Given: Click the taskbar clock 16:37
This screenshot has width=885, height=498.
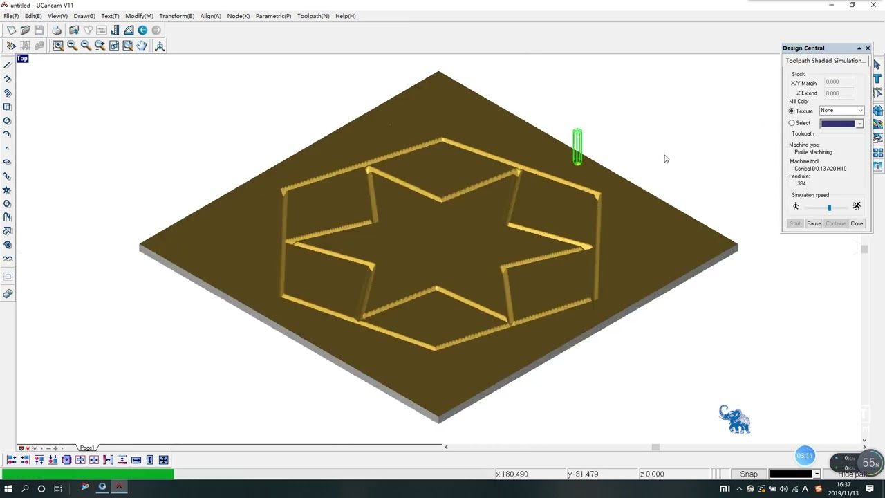Looking at the screenshot, I should tap(844, 485).
